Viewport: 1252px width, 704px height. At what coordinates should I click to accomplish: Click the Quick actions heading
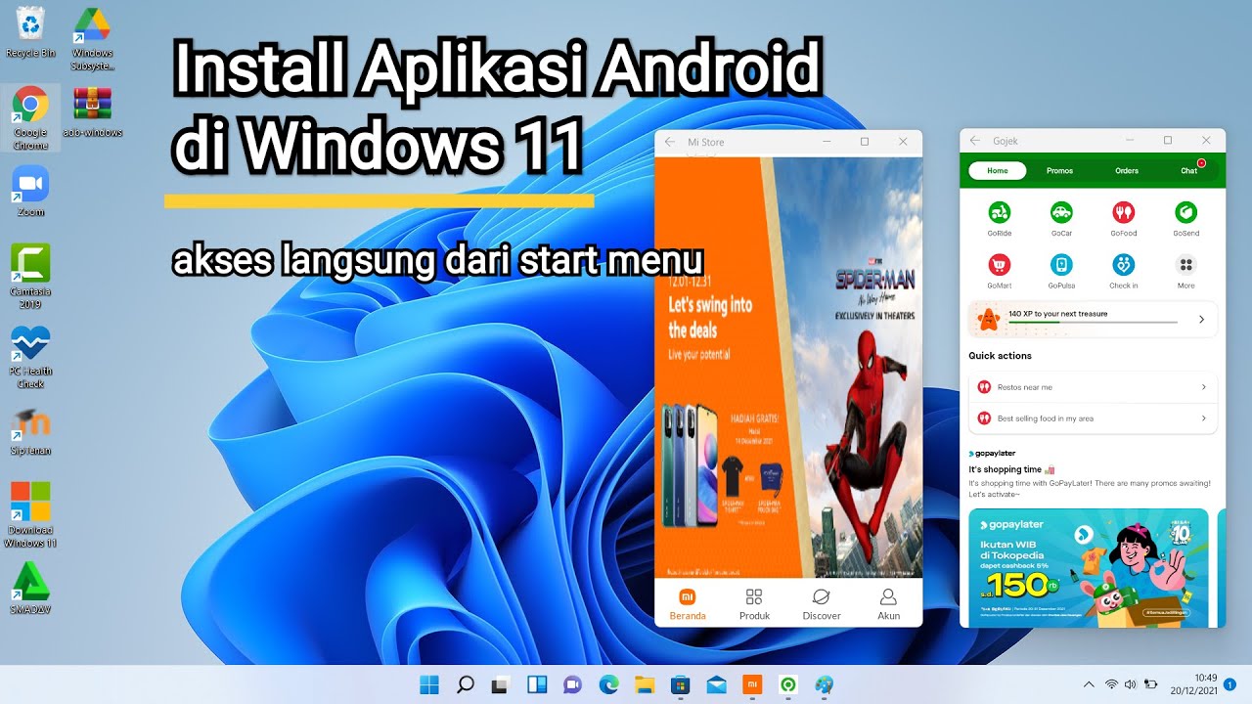1000,356
